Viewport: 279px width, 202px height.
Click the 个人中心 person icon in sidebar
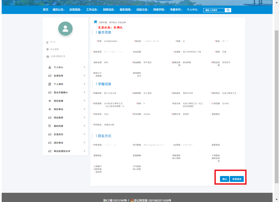tap(49, 67)
